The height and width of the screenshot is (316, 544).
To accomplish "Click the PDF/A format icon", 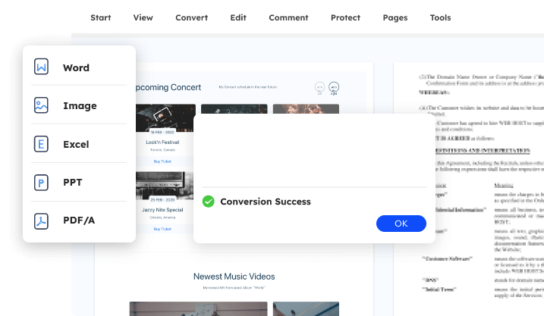I will pos(41,221).
